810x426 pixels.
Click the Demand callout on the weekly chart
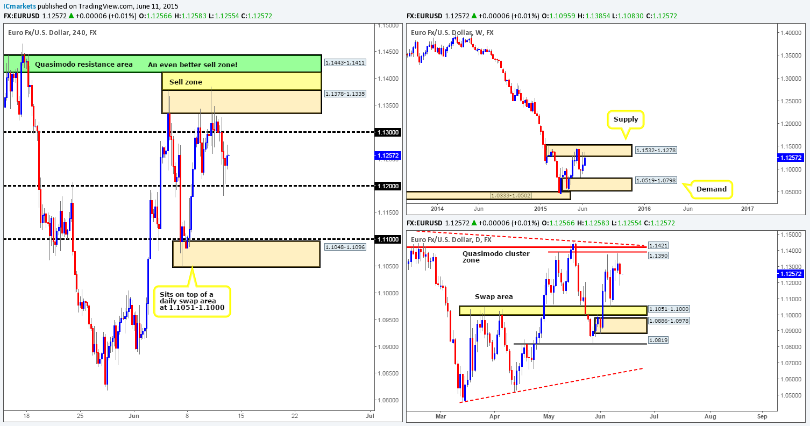coord(711,189)
